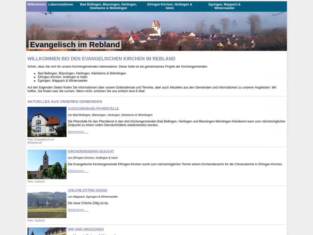Click Weiterlesen under Kirchendiener/in gesucht
Viewport: 313px width, 235px height.
tap(78, 171)
